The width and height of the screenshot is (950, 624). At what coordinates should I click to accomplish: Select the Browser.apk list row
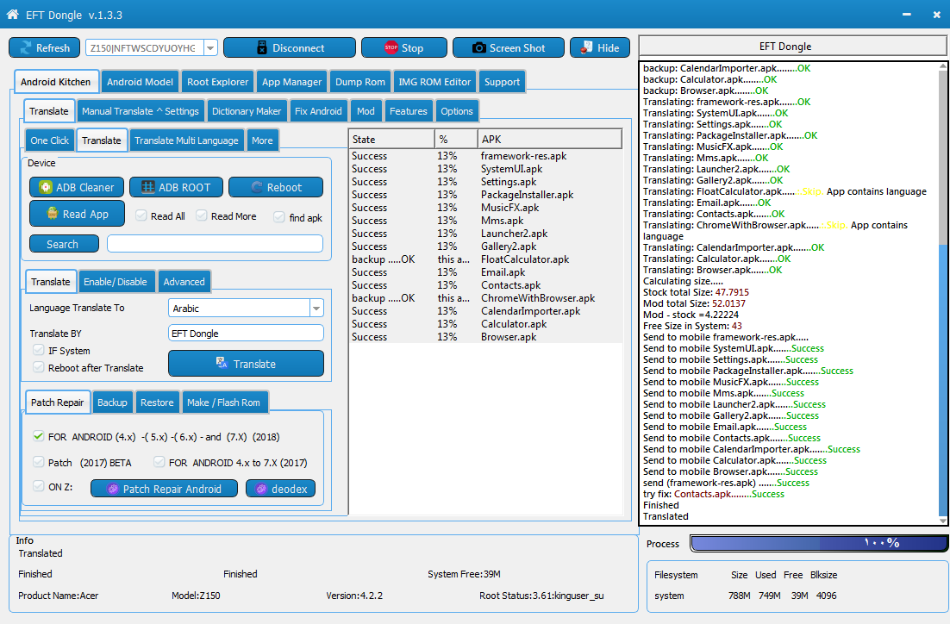pyautogui.click(x=486, y=337)
